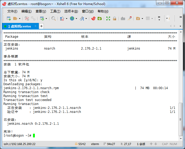Expand the layout dropdown arrow

152,18
